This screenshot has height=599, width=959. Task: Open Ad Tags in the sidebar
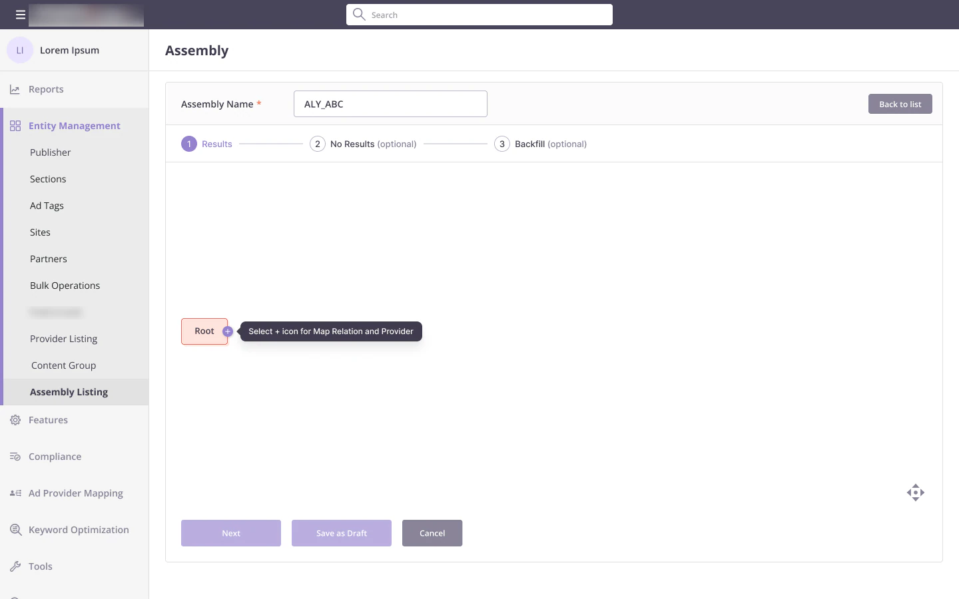pos(47,206)
